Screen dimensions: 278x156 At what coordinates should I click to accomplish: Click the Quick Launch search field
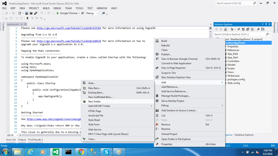[234, 3]
